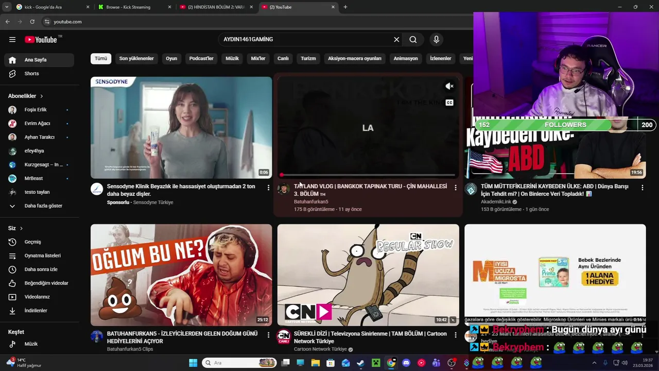This screenshot has height=371, width=659.
Task: Open Geçmiş watch history
Action: click(39, 242)
